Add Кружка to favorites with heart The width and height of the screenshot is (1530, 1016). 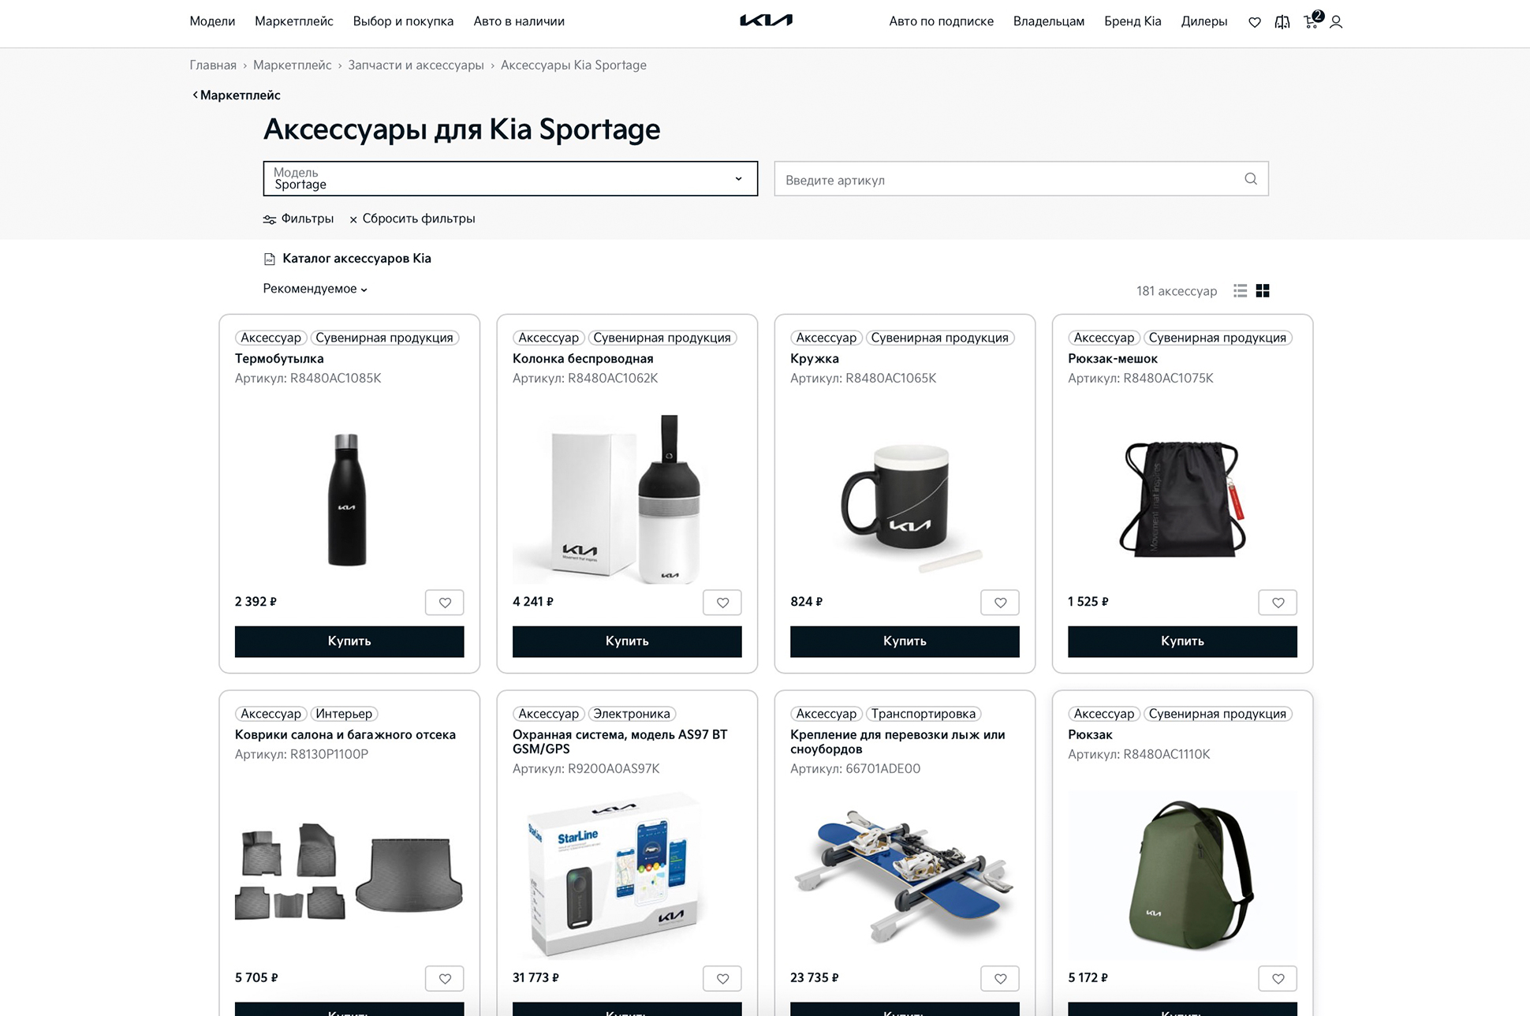pyautogui.click(x=999, y=603)
